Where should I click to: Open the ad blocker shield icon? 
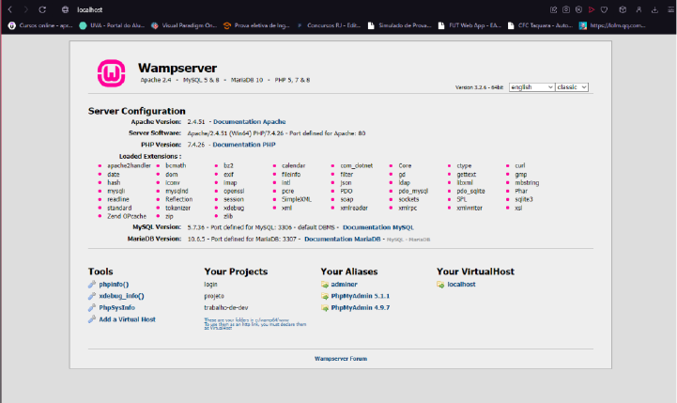click(579, 9)
